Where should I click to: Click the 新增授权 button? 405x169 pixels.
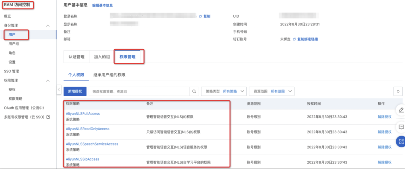coord(75,91)
